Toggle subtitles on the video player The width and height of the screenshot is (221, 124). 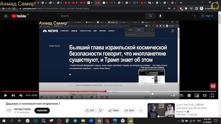point(181,95)
